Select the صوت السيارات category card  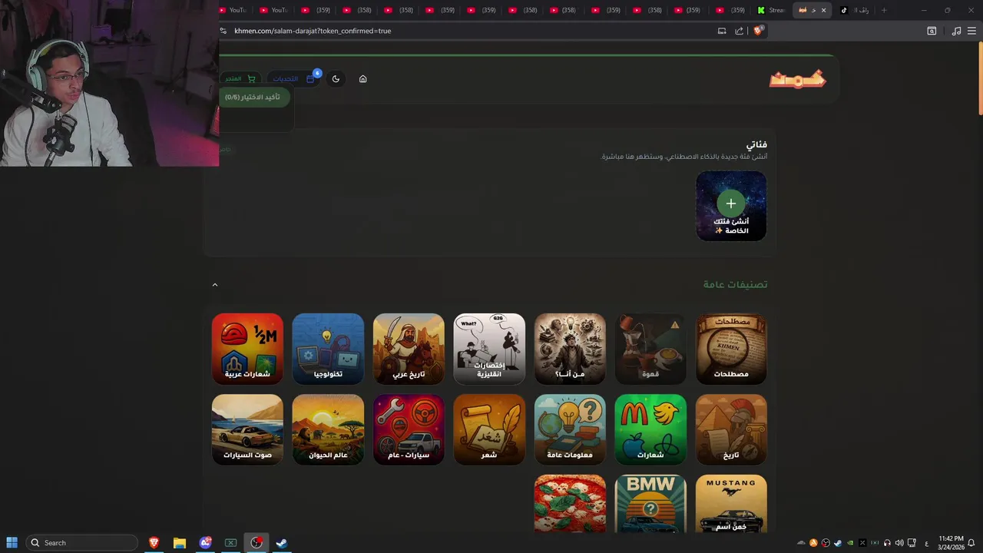click(247, 429)
